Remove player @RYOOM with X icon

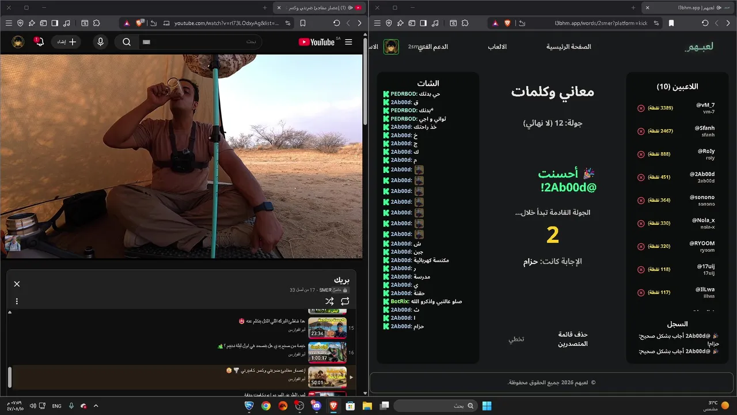click(x=641, y=247)
